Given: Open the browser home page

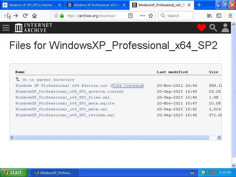Looking at the screenshot, I should click(x=35, y=16).
